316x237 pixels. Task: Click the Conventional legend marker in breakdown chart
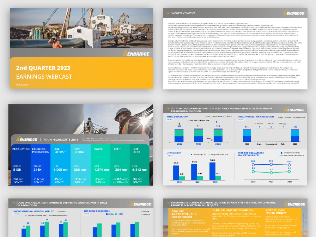293,117
